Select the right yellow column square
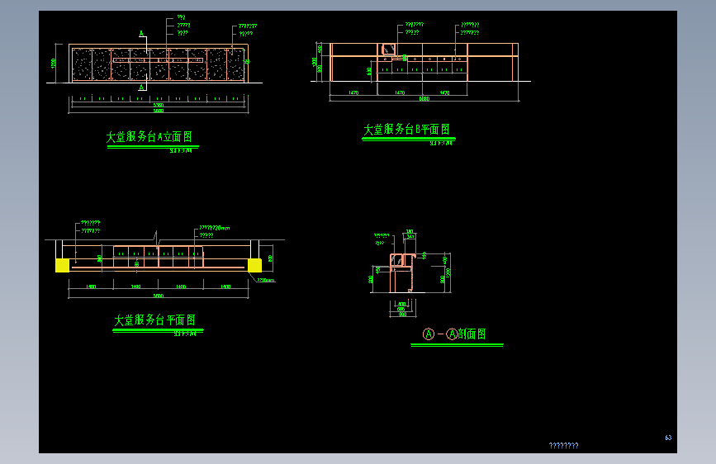716x464 pixels. click(255, 265)
